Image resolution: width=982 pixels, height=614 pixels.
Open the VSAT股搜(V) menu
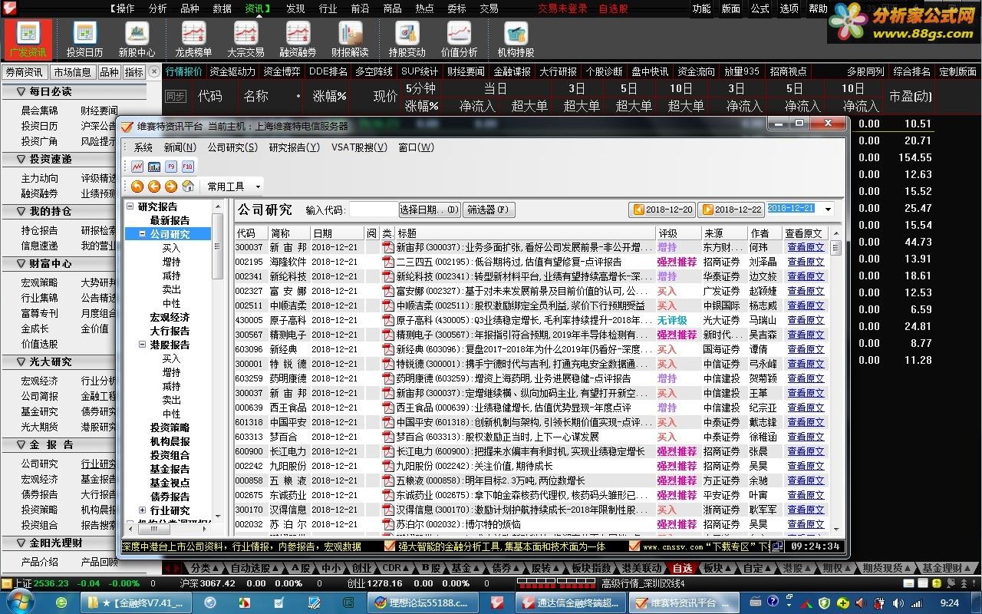pyautogui.click(x=359, y=147)
